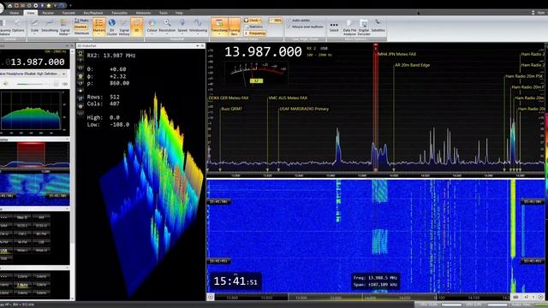Viewport: 548px width, 308px height.
Task: Open the Satellites tool
Action: tap(378, 26)
